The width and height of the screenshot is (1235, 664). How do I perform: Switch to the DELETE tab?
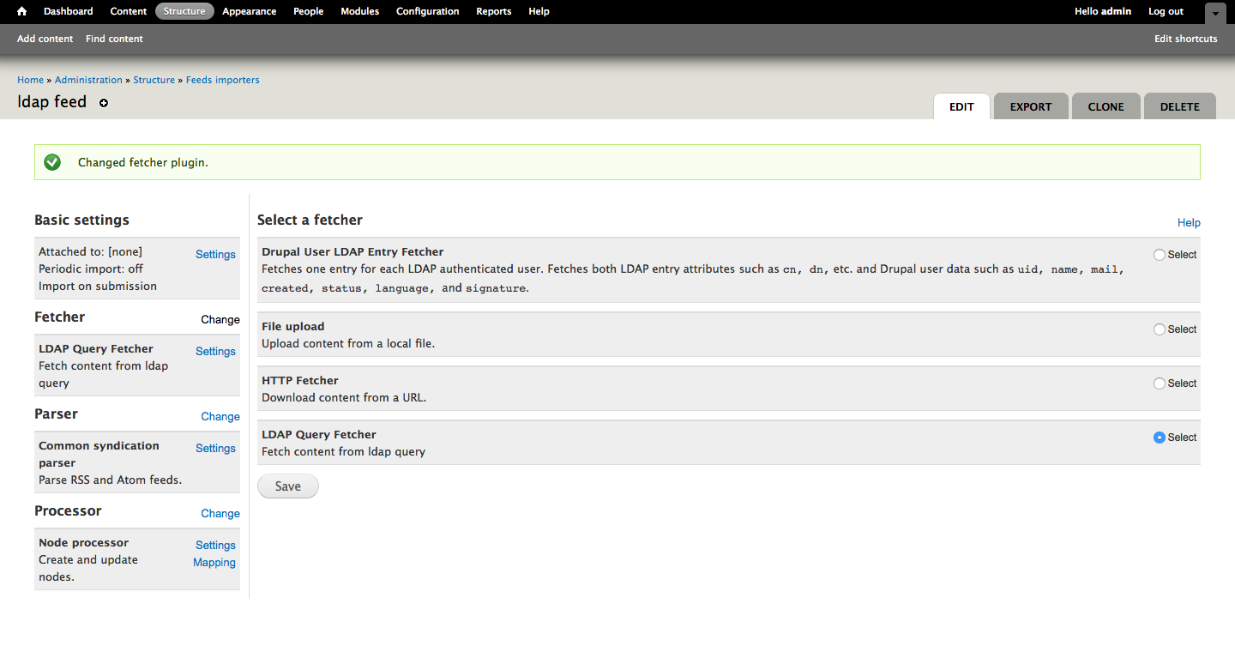coord(1180,106)
